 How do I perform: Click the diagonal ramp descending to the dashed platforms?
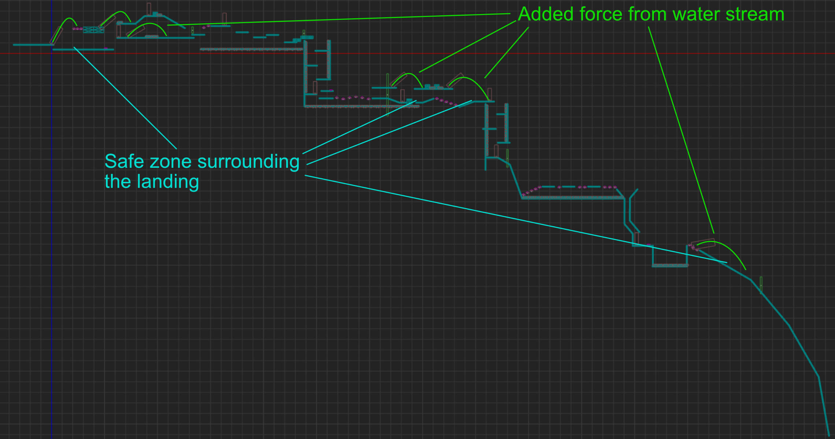tap(515, 181)
